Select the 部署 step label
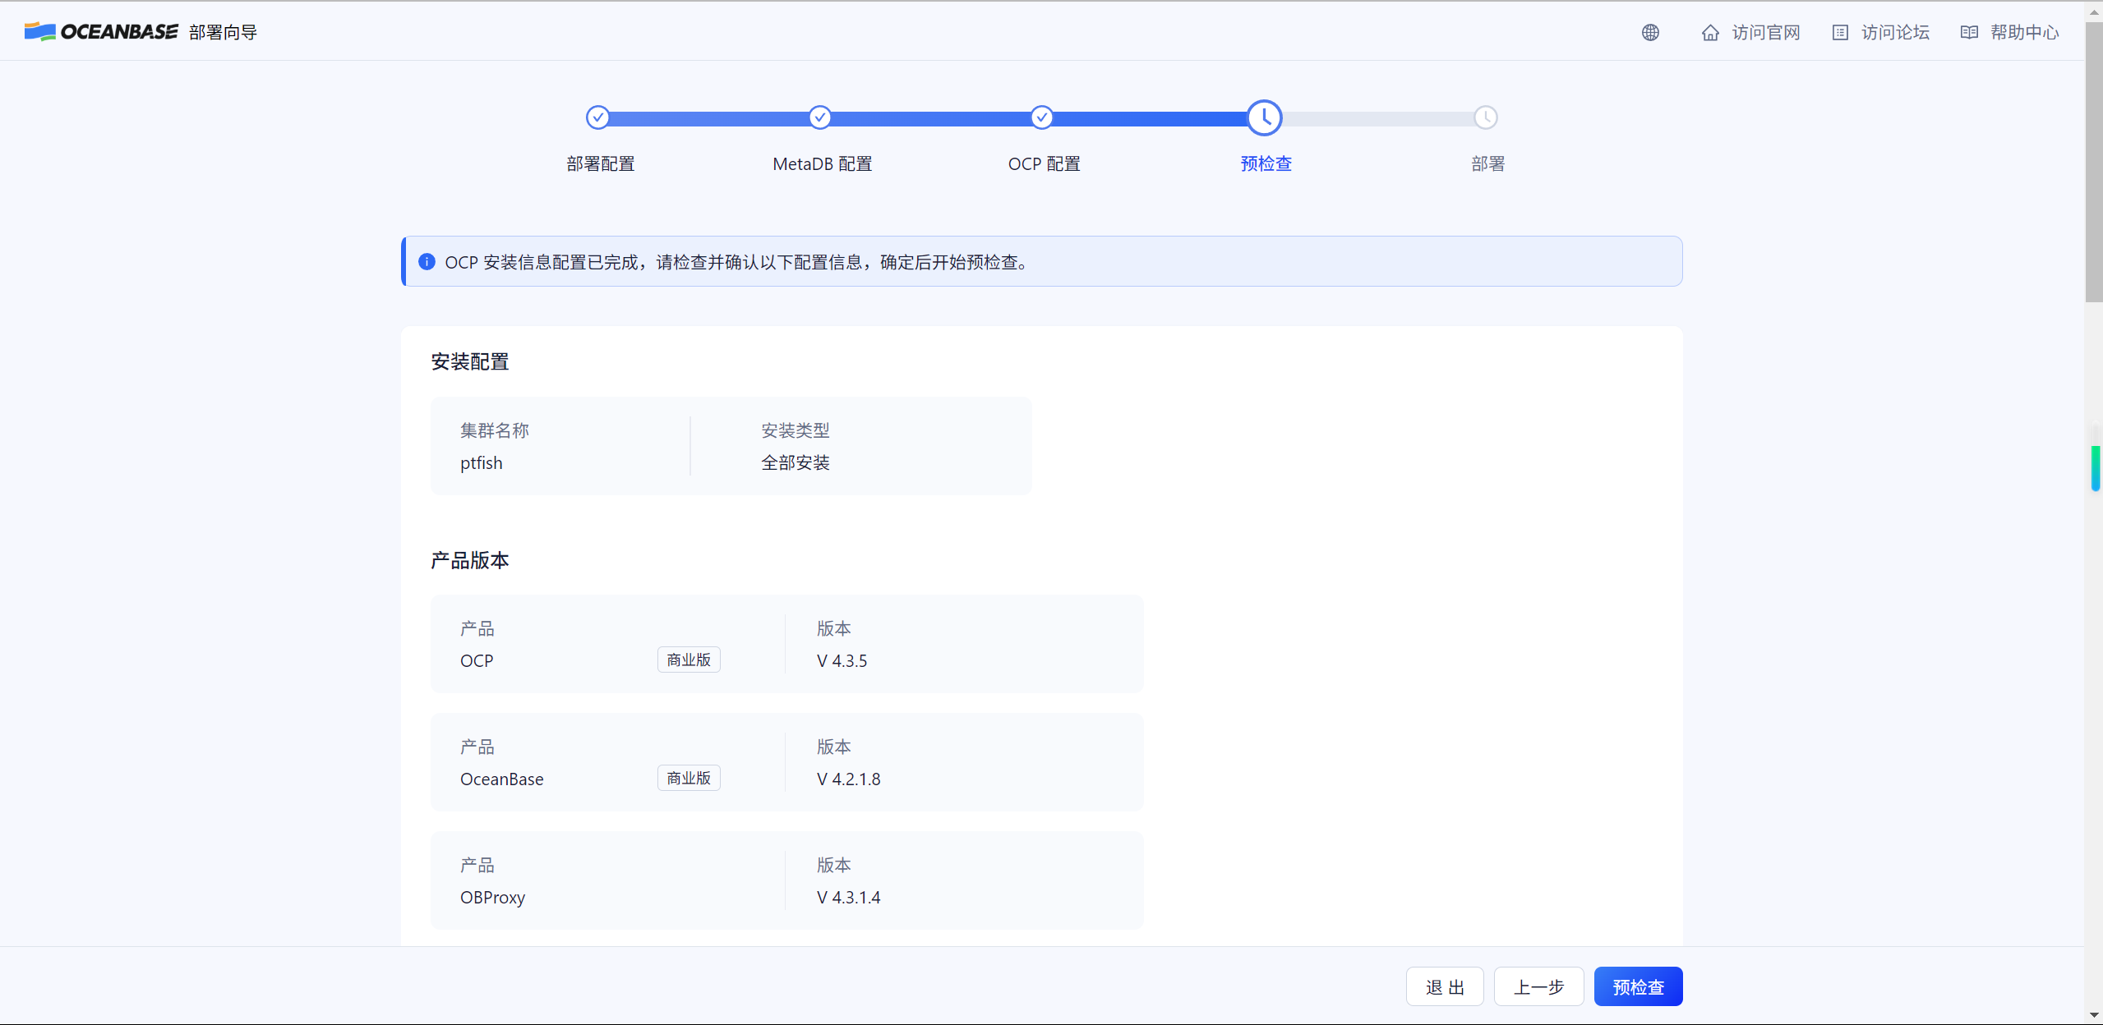Viewport: 2103px width, 1025px height. click(1488, 163)
